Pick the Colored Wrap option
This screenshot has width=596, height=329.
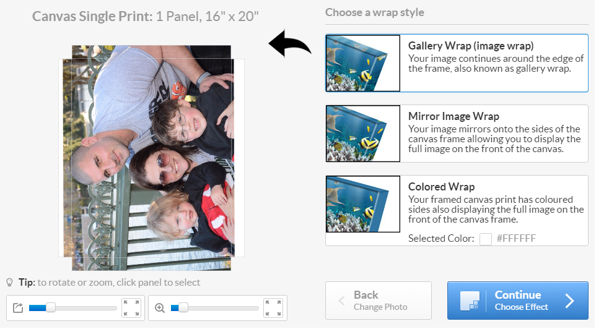[x=457, y=211]
